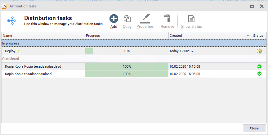Open the Created column sort dropdown arrow
Image resolution: width=268 pixels, height=135 pixels.
click(x=248, y=36)
